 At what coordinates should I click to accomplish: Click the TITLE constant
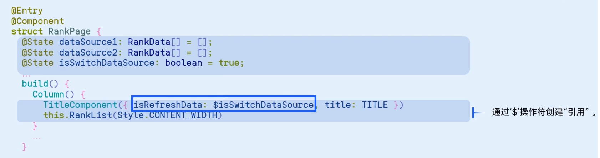pyautogui.click(x=375, y=105)
